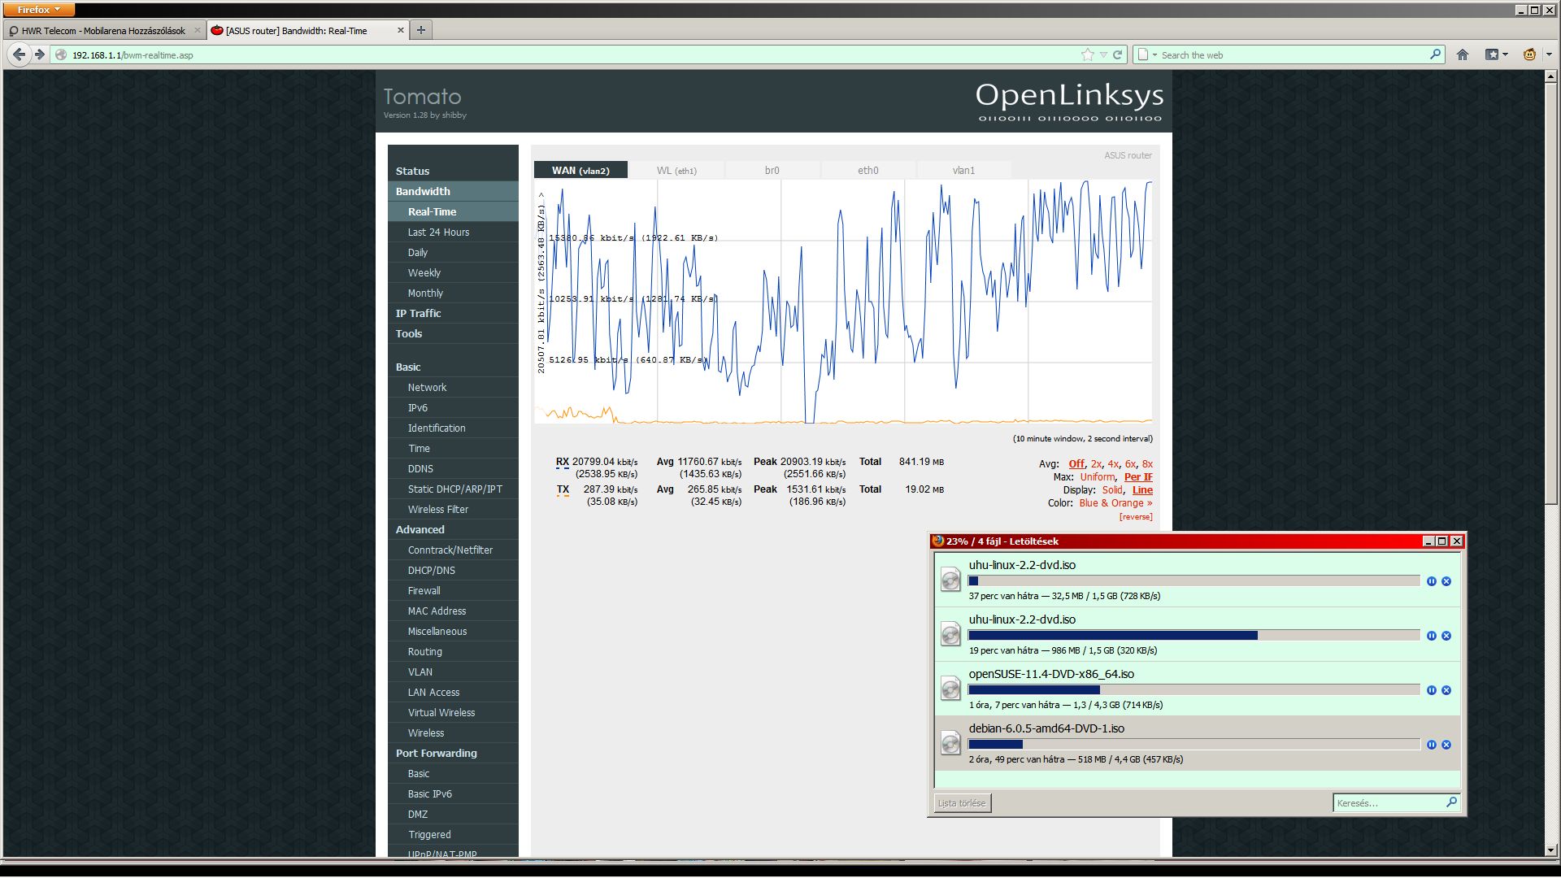Bookmark this page with the star icon

(x=1088, y=54)
